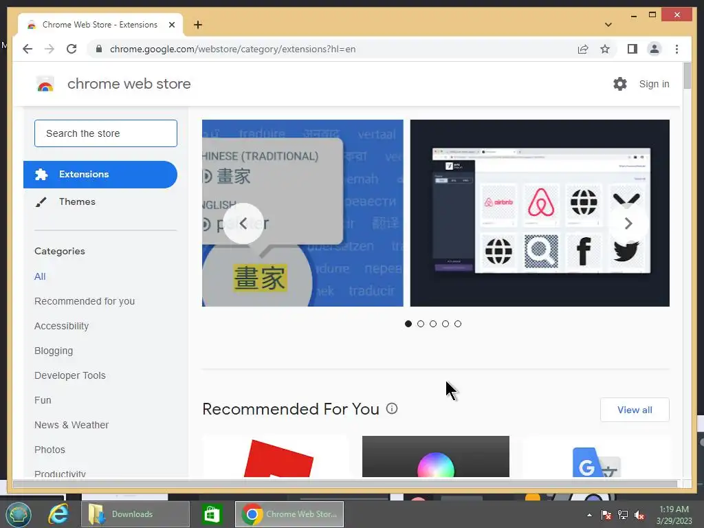Open the News & Weather category
The width and height of the screenshot is (704, 528).
pos(71,425)
